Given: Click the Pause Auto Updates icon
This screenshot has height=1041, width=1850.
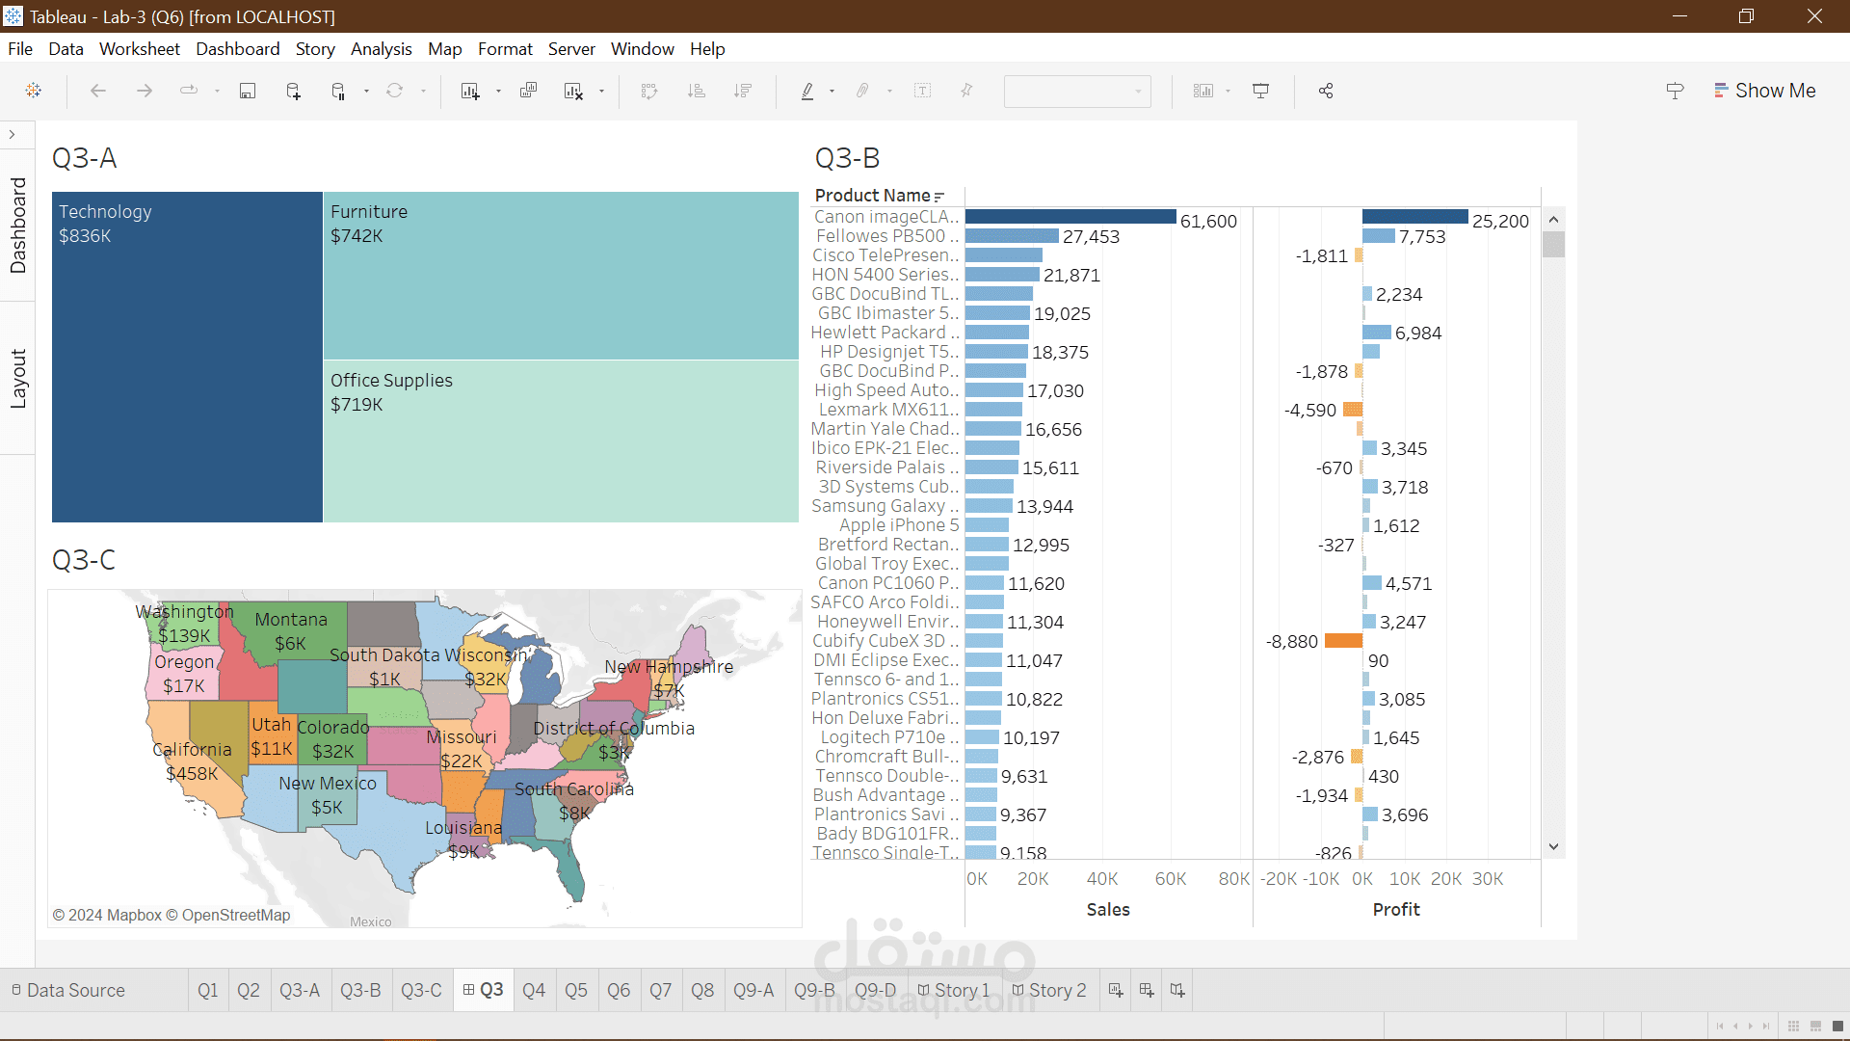Looking at the screenshot, I should [x=338, y=91].
